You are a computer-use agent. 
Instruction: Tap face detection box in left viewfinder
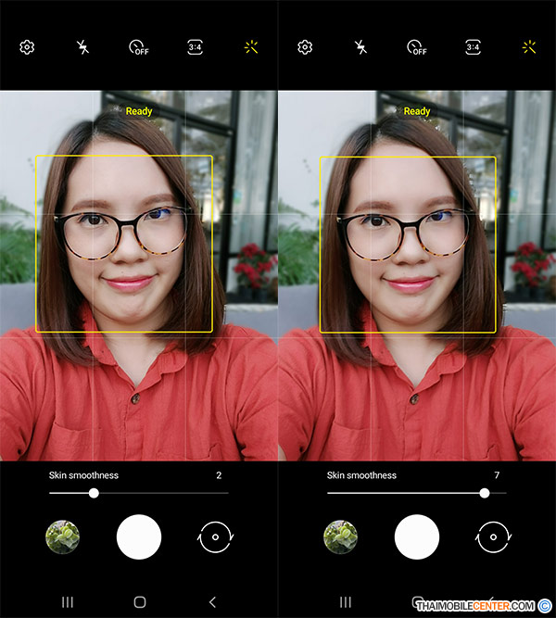tap(124, 244)
